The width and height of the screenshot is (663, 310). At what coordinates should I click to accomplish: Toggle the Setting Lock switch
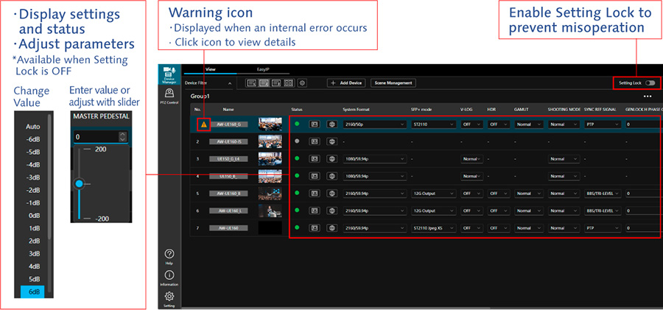click(650, 83)
